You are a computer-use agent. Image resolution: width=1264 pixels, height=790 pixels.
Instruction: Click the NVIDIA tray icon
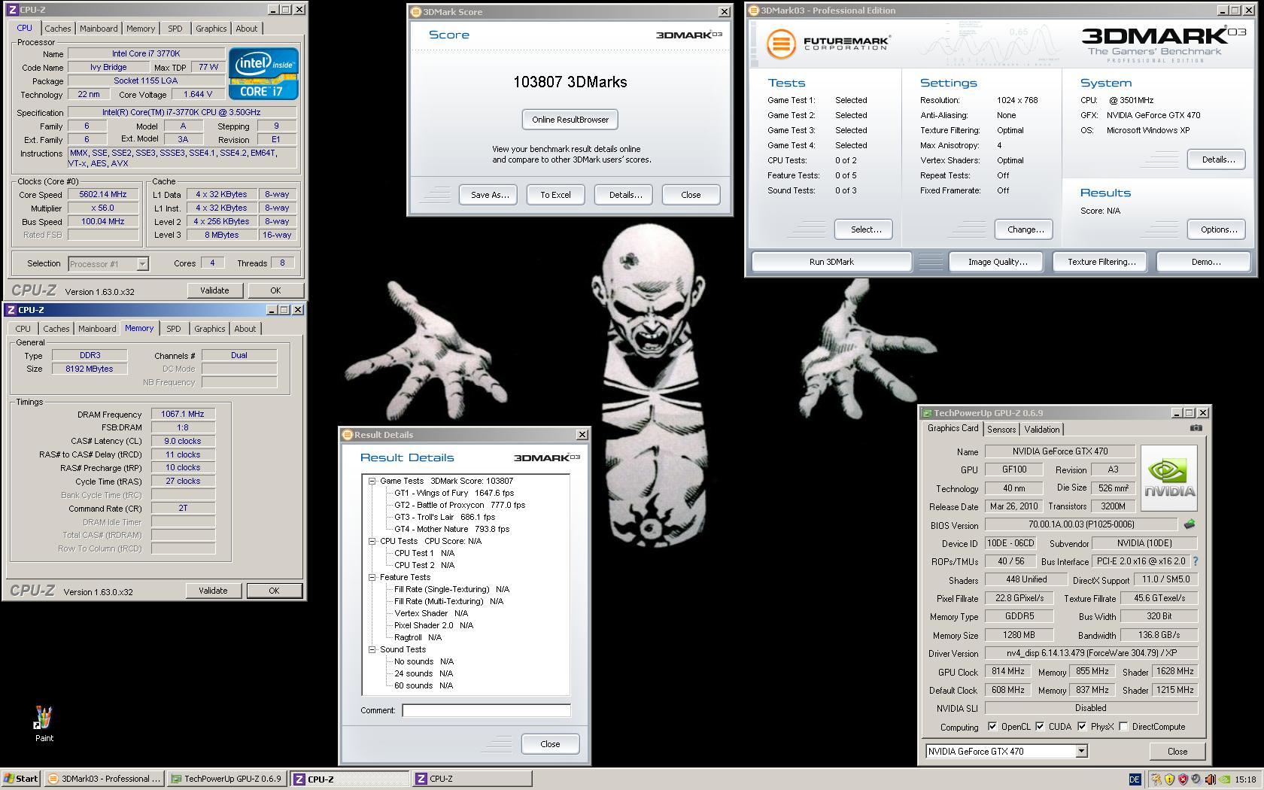point(1224,779)
